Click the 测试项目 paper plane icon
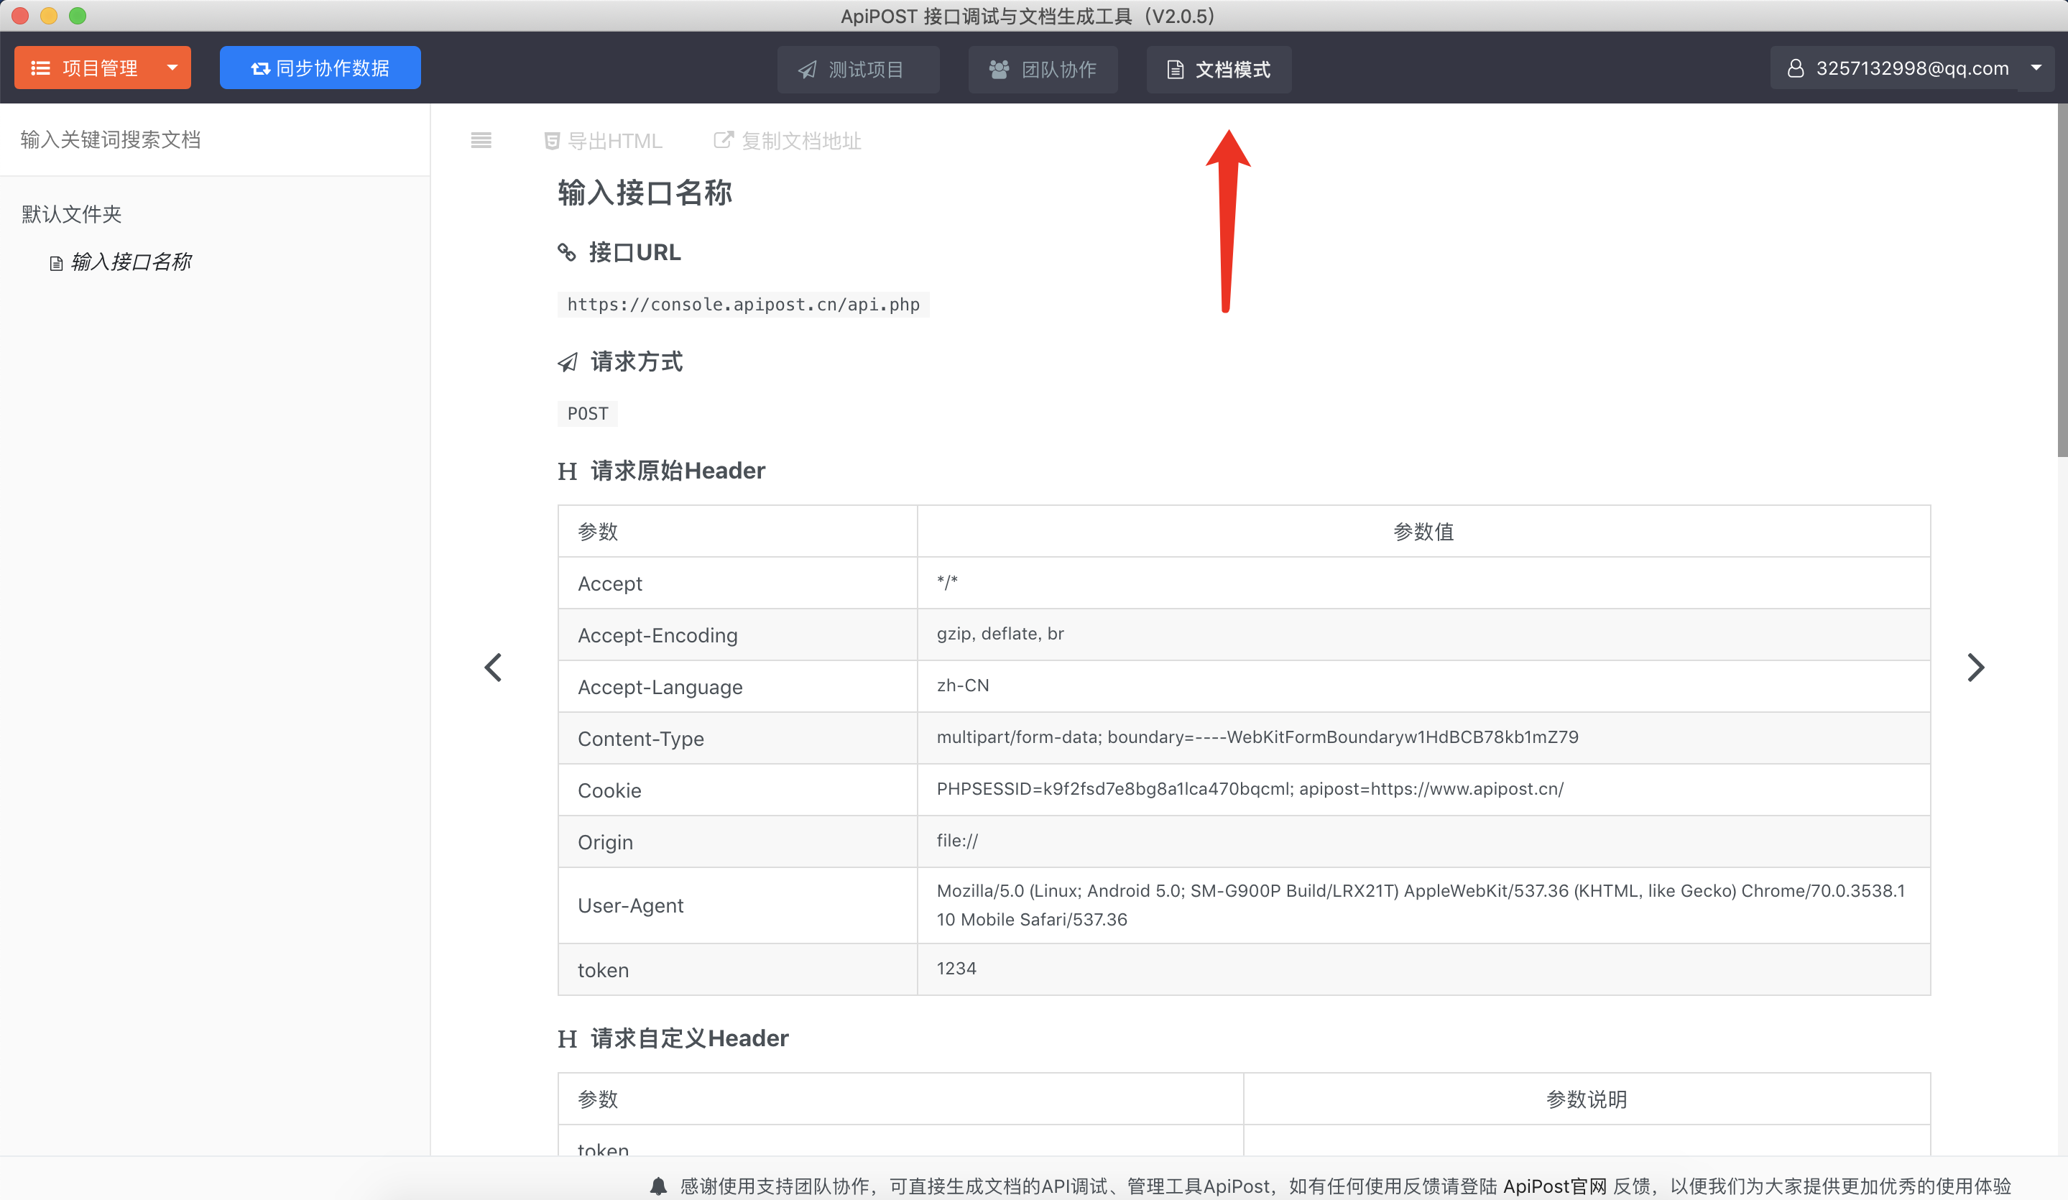The image size is (2068, 1200). pos(809,70)
